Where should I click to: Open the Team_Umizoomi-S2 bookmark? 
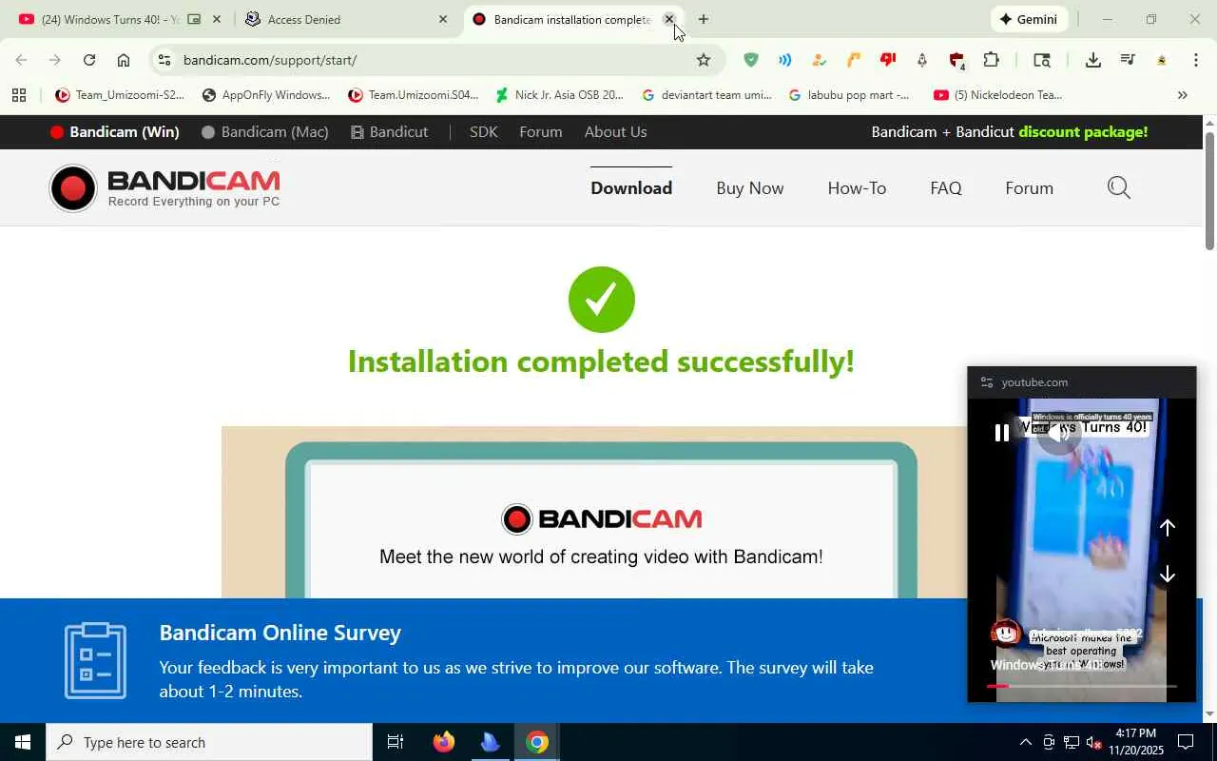coord(120,95)
